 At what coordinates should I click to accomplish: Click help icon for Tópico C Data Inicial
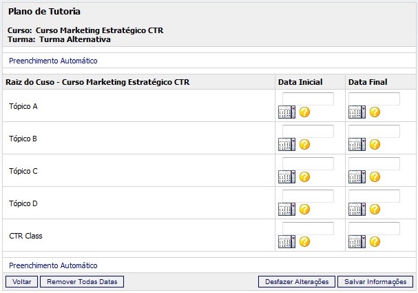pos(304,177)
